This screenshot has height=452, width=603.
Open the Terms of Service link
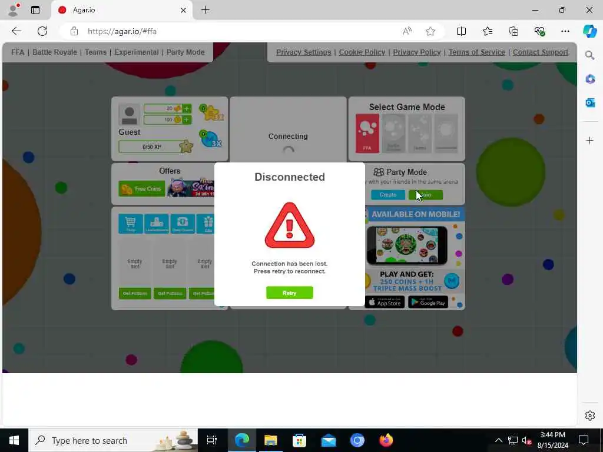pyautogui.click(x=477, y=52)
